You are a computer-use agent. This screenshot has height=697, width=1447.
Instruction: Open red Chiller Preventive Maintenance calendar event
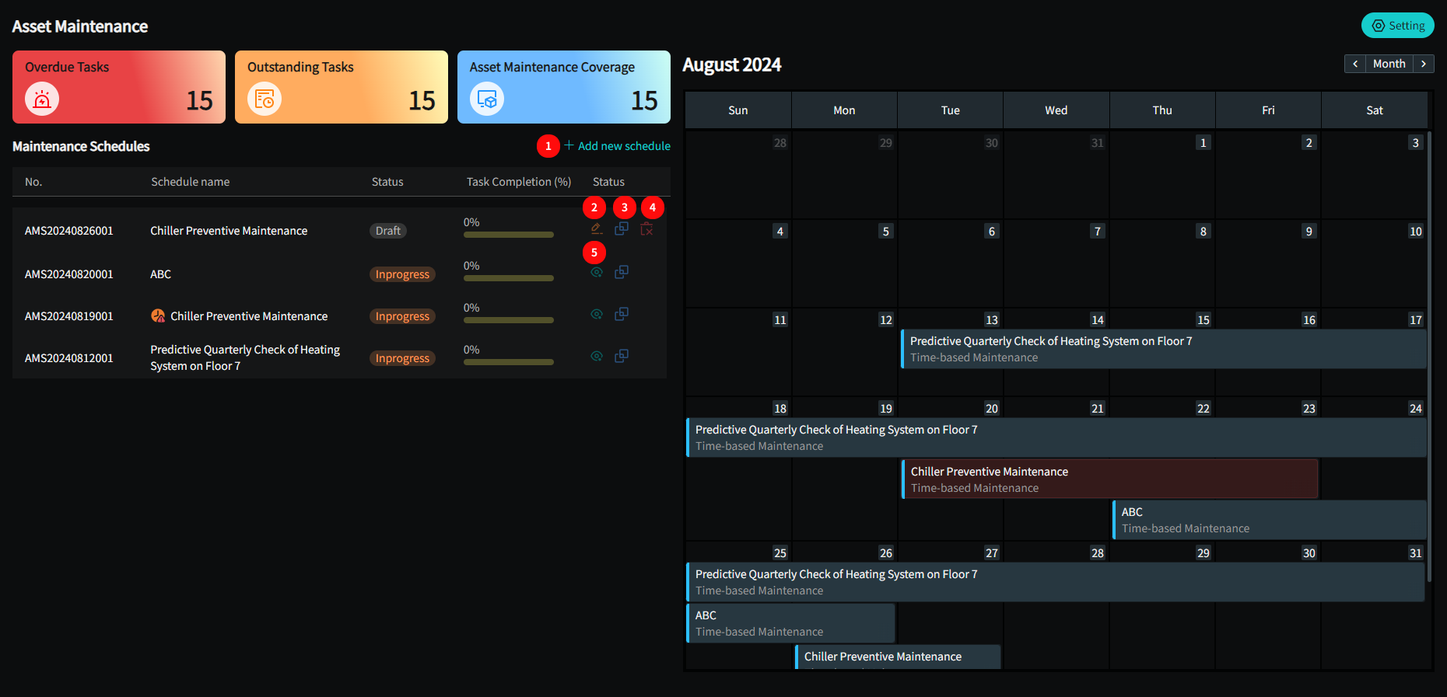pos(1109,479)
